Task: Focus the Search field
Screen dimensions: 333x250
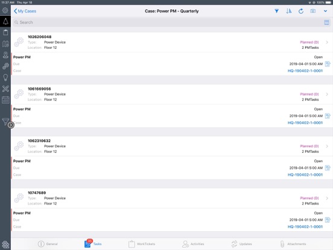Action: coord(171,22)
